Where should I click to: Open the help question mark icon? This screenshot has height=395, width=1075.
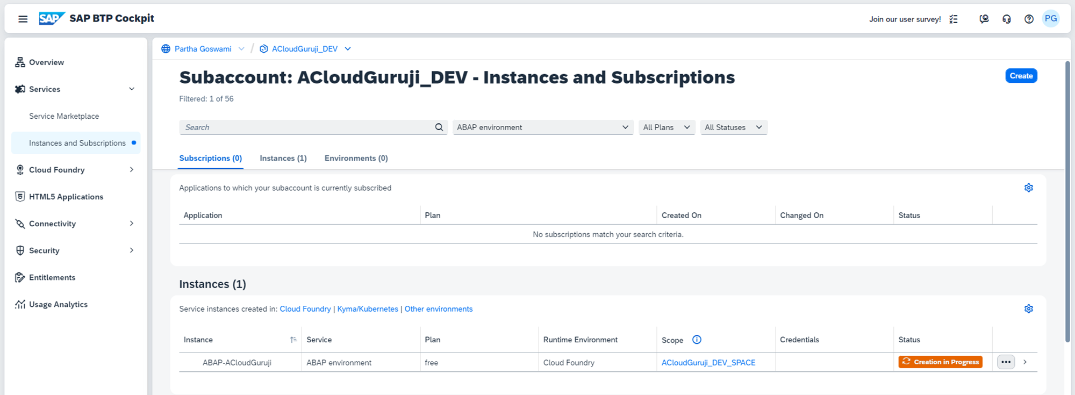pos(1029,19)
